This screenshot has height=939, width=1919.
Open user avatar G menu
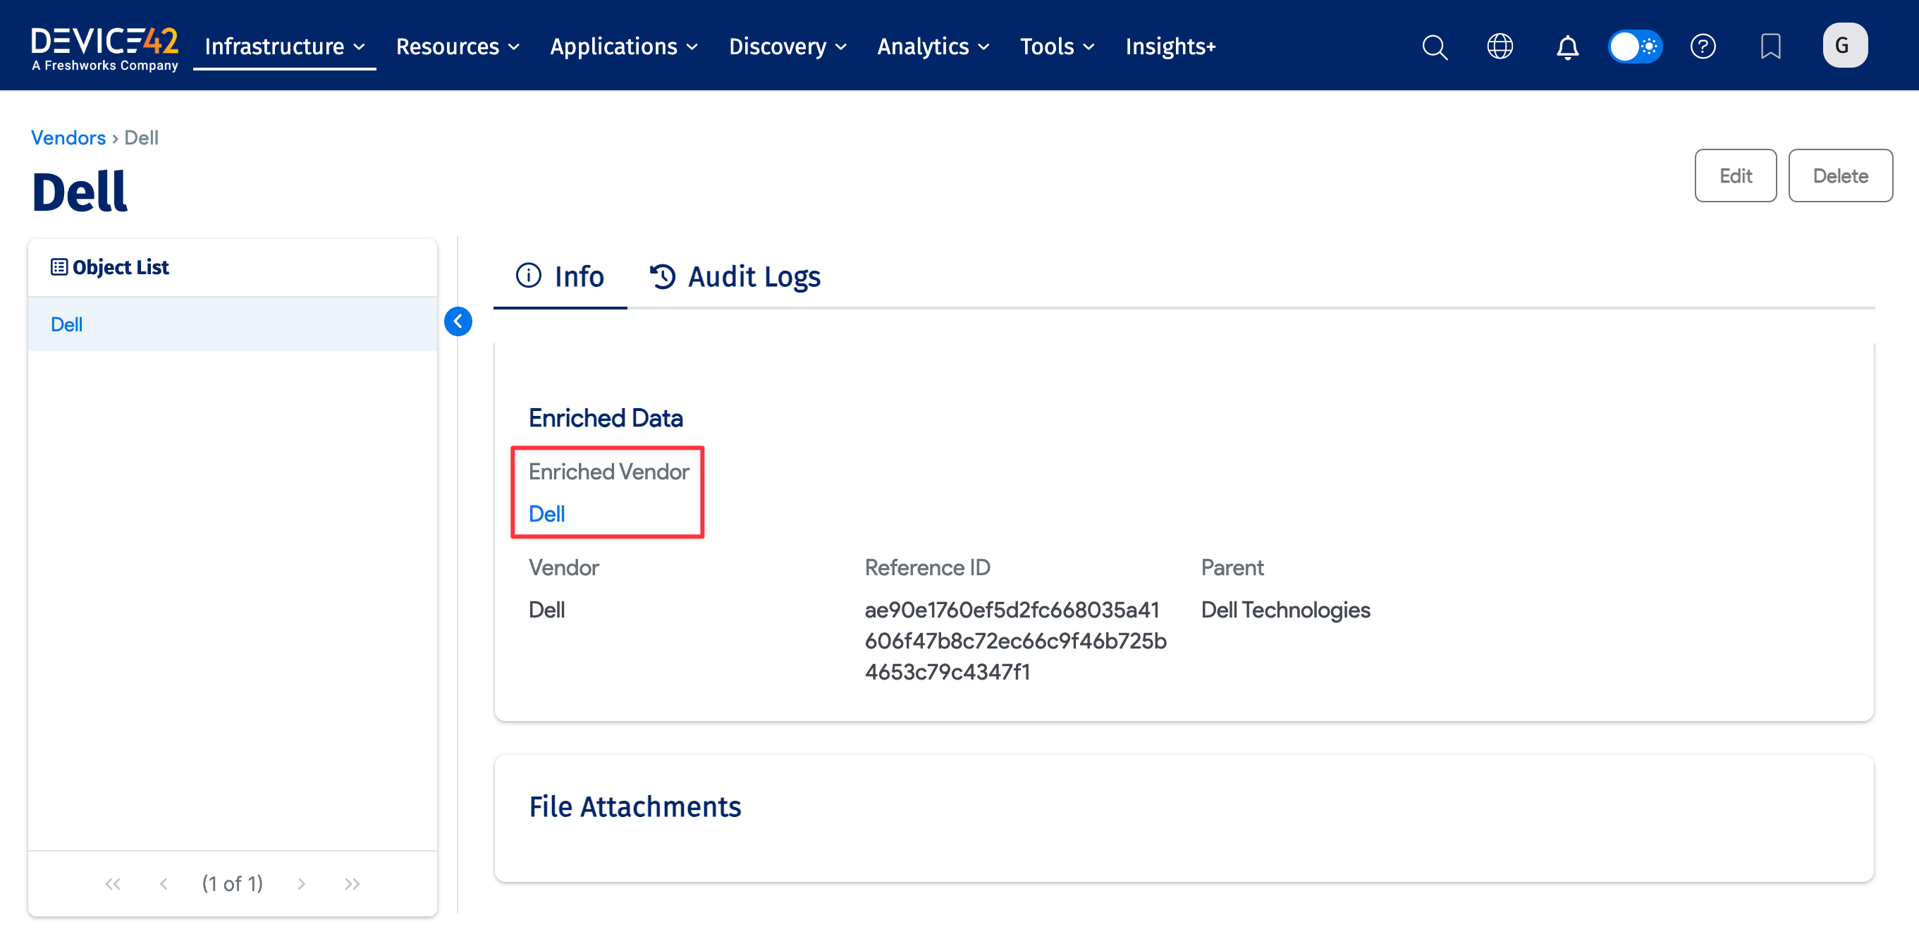[1844, 45]
